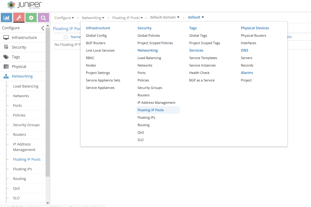Viewport: 311px width, 207px height.
Task: Choose Records under DNS in the menu
Action: pyautogui.click(x=247, y=65)
